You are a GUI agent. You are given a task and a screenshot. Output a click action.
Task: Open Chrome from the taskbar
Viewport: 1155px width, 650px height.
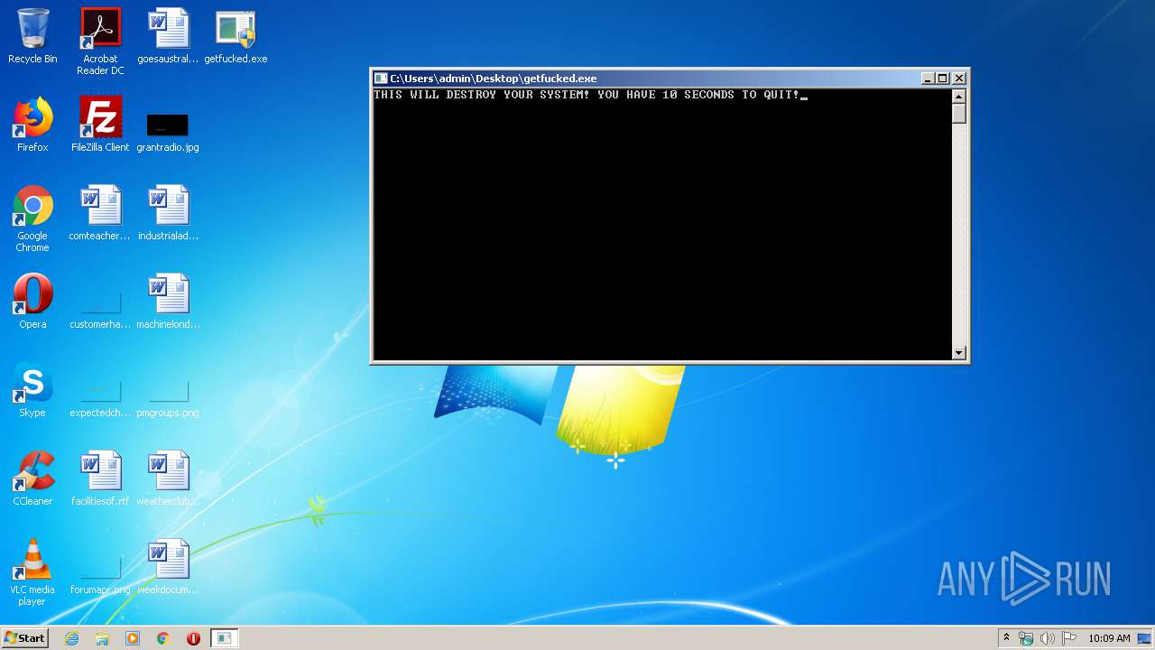163,638
